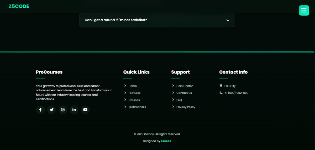Click the chevron beside Home
Screen dimensions: 315x150
click(125, 86)
